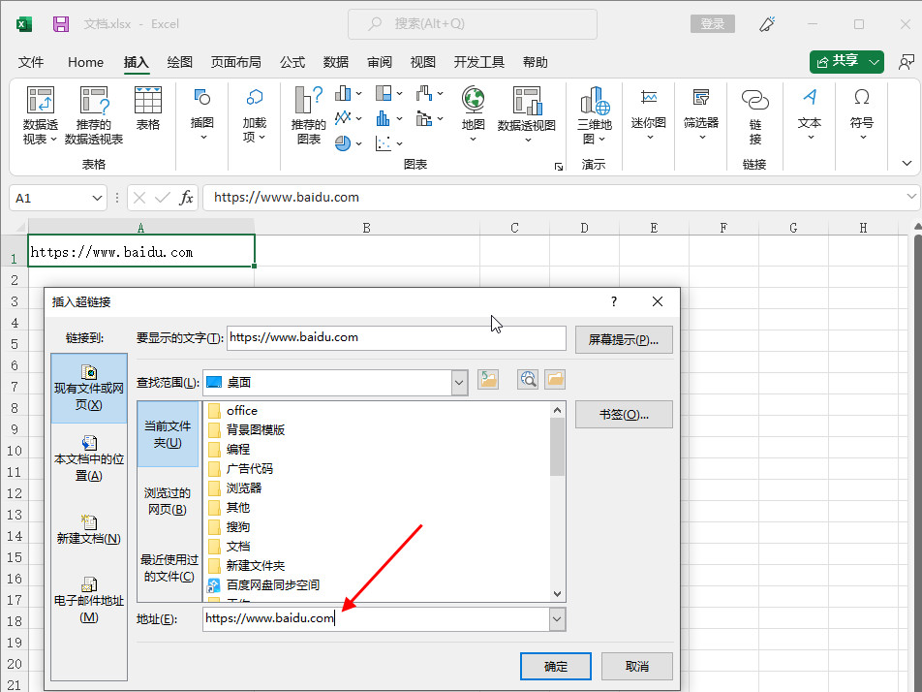Insert a column or bar chart
Screen dimensions: 922x692
pos(343,94)
